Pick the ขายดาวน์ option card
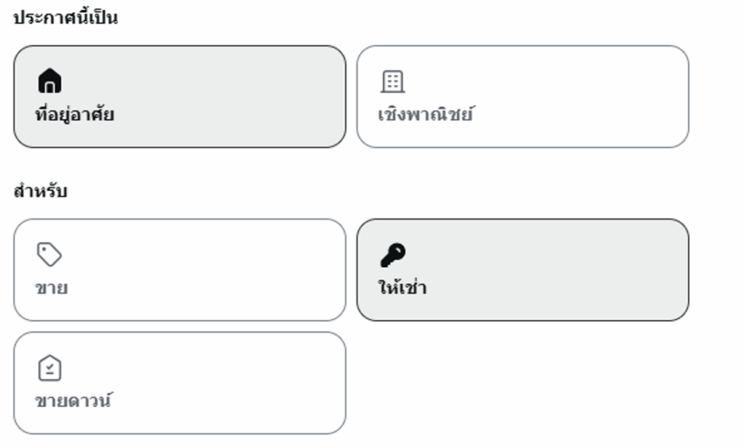The height and width of the screenshot is (448, 744). pos(179,383)
